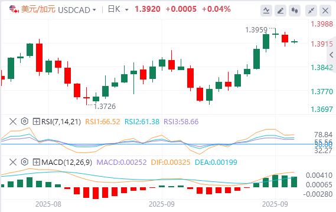
Task: Click the RSI(7,14,21) indicator label
Action: [x=61, y=121]
